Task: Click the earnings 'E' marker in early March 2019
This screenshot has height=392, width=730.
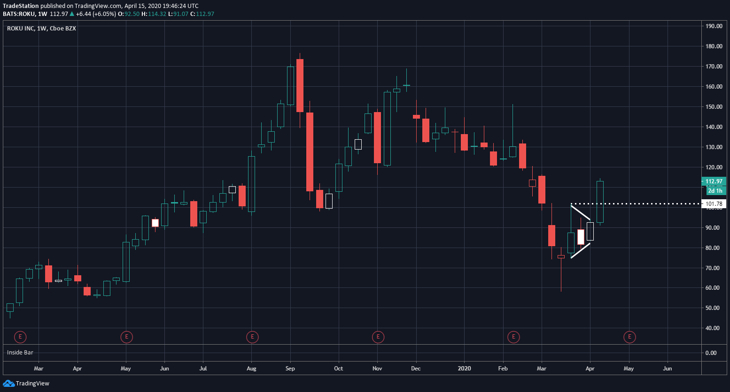Action: 20,337
